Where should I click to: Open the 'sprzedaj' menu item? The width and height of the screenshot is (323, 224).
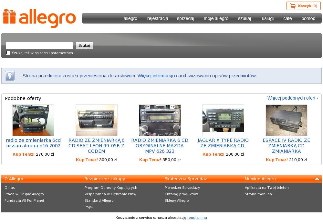[x=185, y=18]
